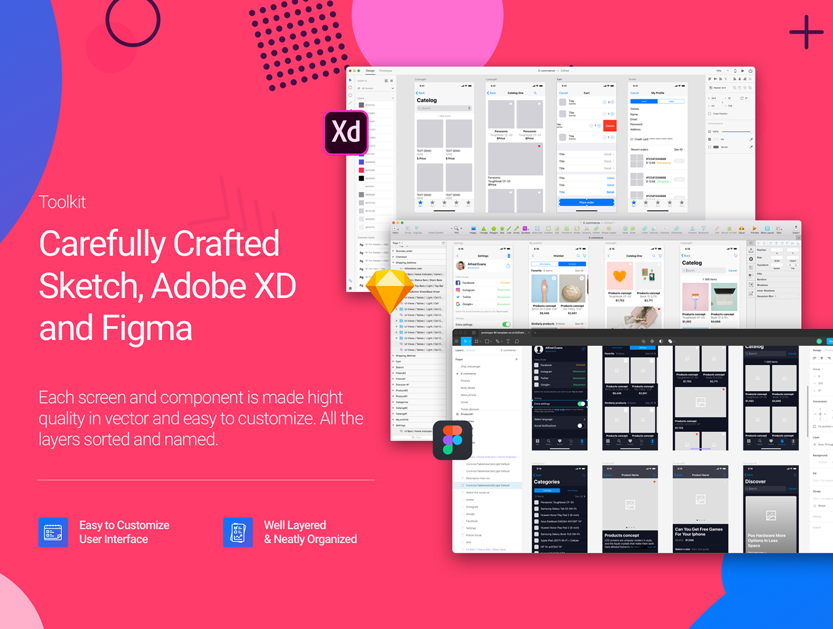
Task: Click the Adobe XD logo icon
Action: coord(346,133)
